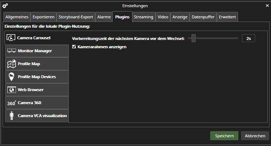Image resolution: width=271 pixels, height=146 pixels.
Task: Click the settings gears icon in title bar
Action: (x=5, y=6)
